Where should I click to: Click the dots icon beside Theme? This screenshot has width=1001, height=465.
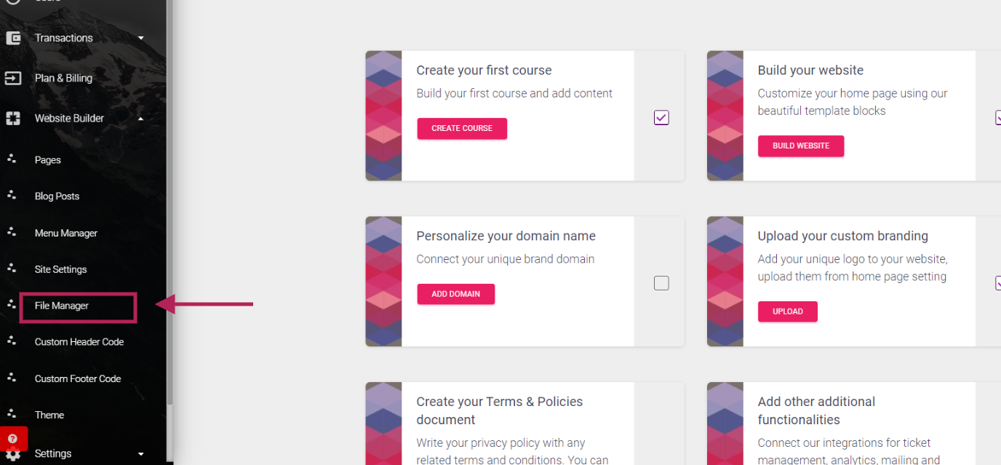pyautogui.click(x=12, y=413)
